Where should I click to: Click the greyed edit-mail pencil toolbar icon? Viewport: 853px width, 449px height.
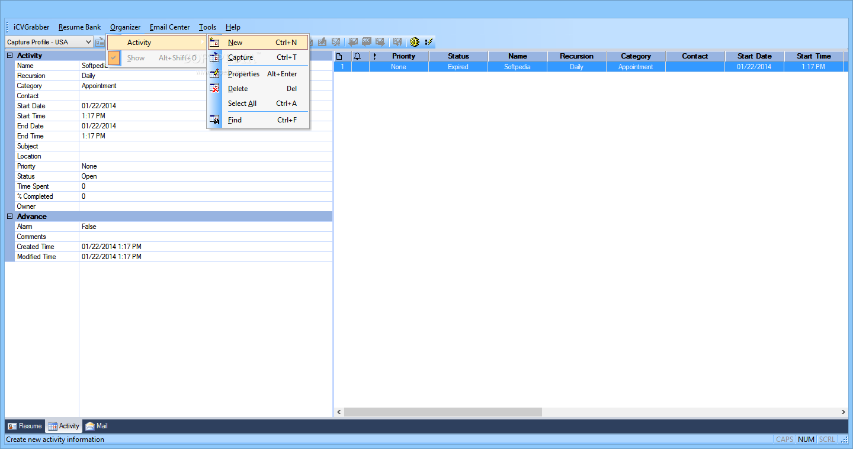322,42
